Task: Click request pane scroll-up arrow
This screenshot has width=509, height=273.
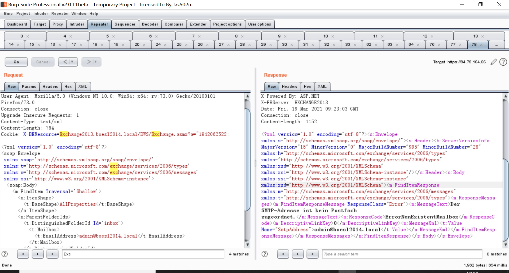Action: click(248, 96)
